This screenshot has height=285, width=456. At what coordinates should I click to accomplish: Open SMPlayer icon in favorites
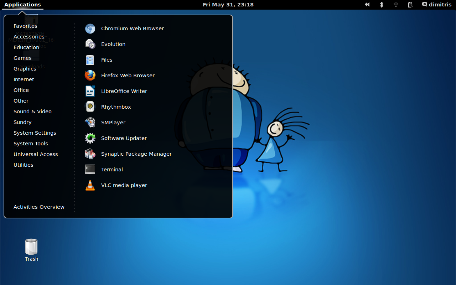pos(90,123)
